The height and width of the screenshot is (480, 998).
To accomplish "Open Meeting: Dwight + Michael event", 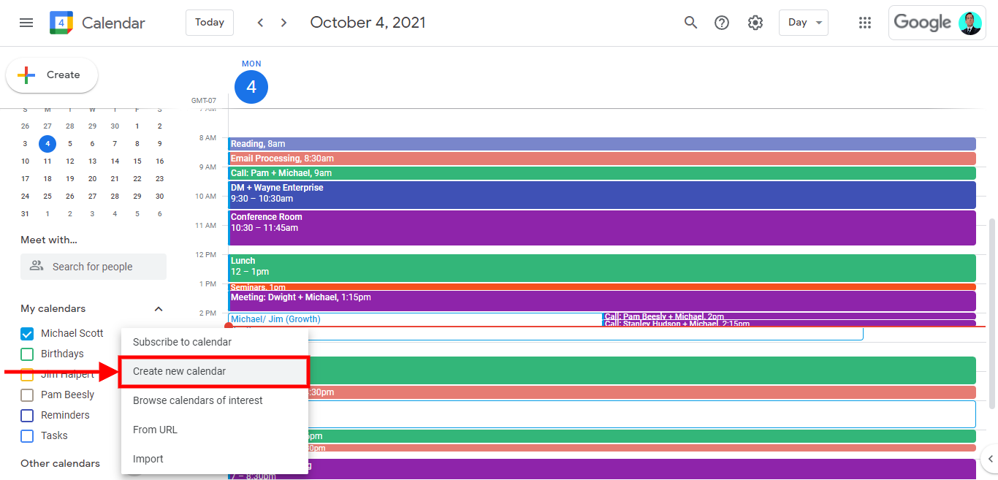I will (x=602, y=301).
